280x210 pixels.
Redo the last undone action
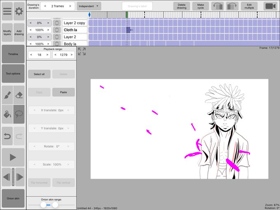click(x=19, y=136)
